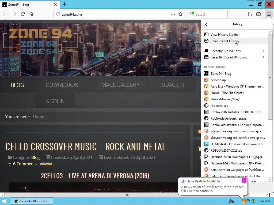Open the page actions three-dot menu
The image size is (274, 205).
[x=173, y=14]
